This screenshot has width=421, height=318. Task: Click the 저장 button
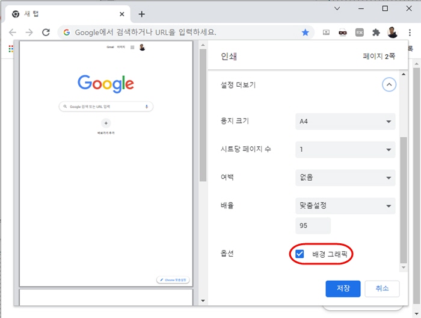pos(343,288)
